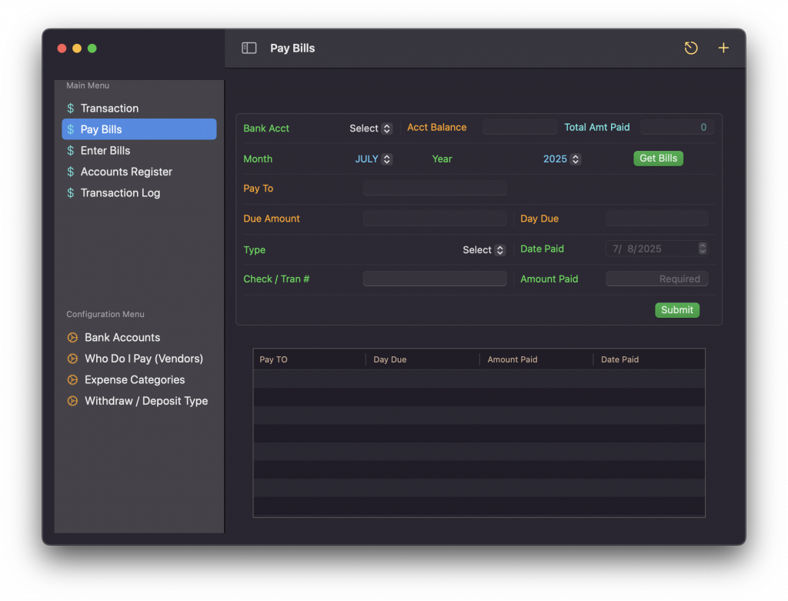
Task: Click the refresh history icon
Action: pos(691,48)
